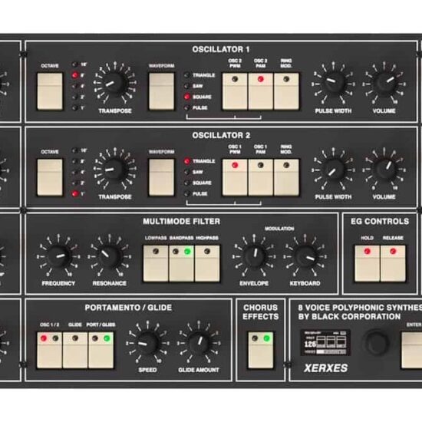This screenshot has width=422, height=422.
Task: Click Oscillator 2 Waveform selector button
Action: coord(161,177)
